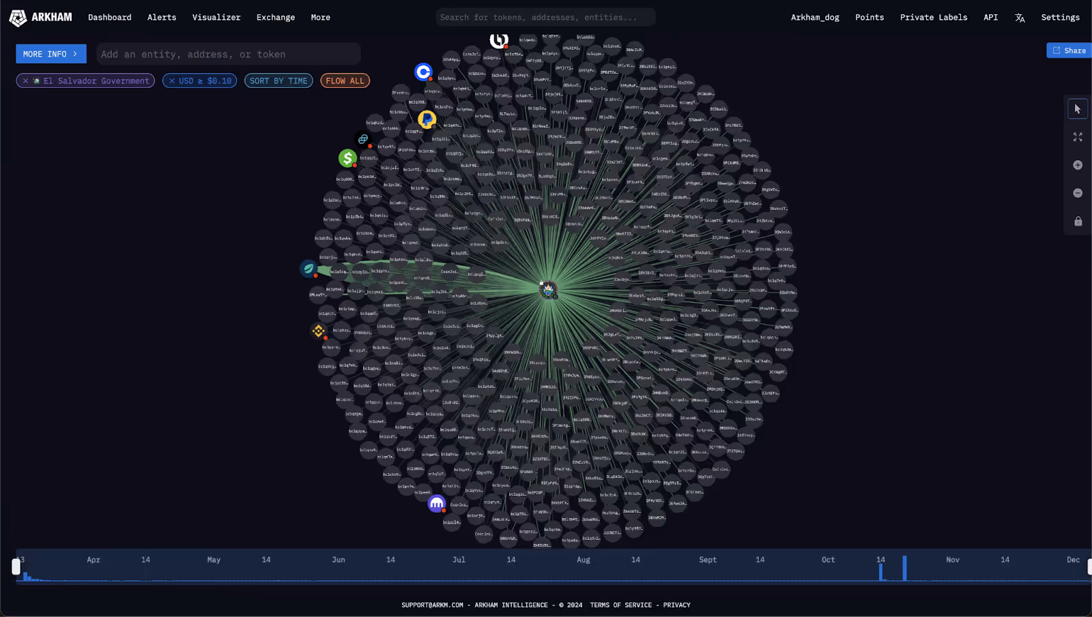This screenshot has width=1092, height=617.
Task: Open TERMS OF SERVICE link
Action: point(621,605)
